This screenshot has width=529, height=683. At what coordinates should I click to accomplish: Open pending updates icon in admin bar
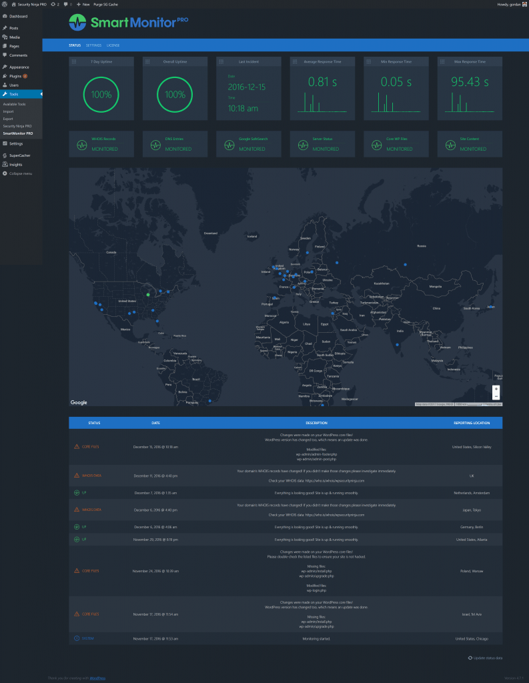click(55, 5)
